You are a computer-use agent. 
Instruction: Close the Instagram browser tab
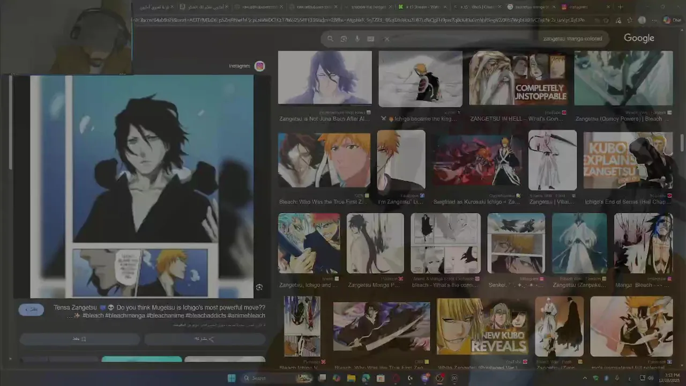tap(608, 7)
